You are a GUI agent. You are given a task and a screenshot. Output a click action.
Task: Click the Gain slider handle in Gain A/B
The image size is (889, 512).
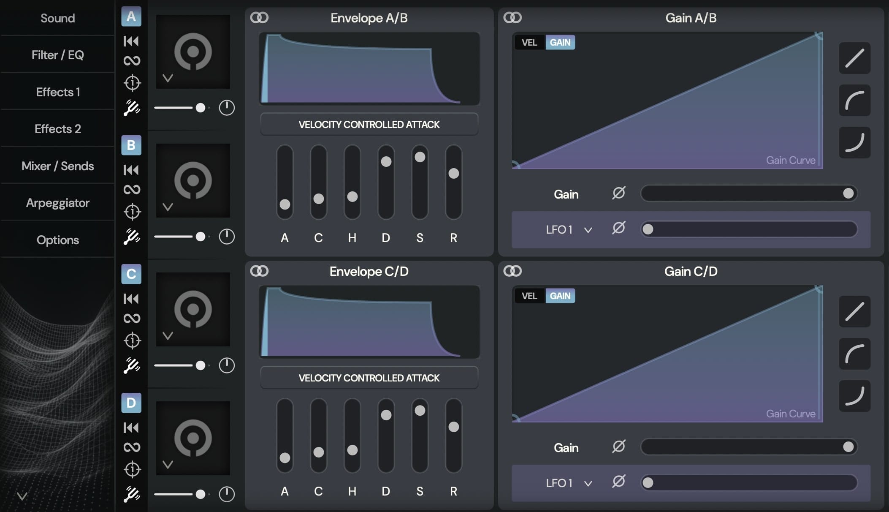click(x=848, y=193)
